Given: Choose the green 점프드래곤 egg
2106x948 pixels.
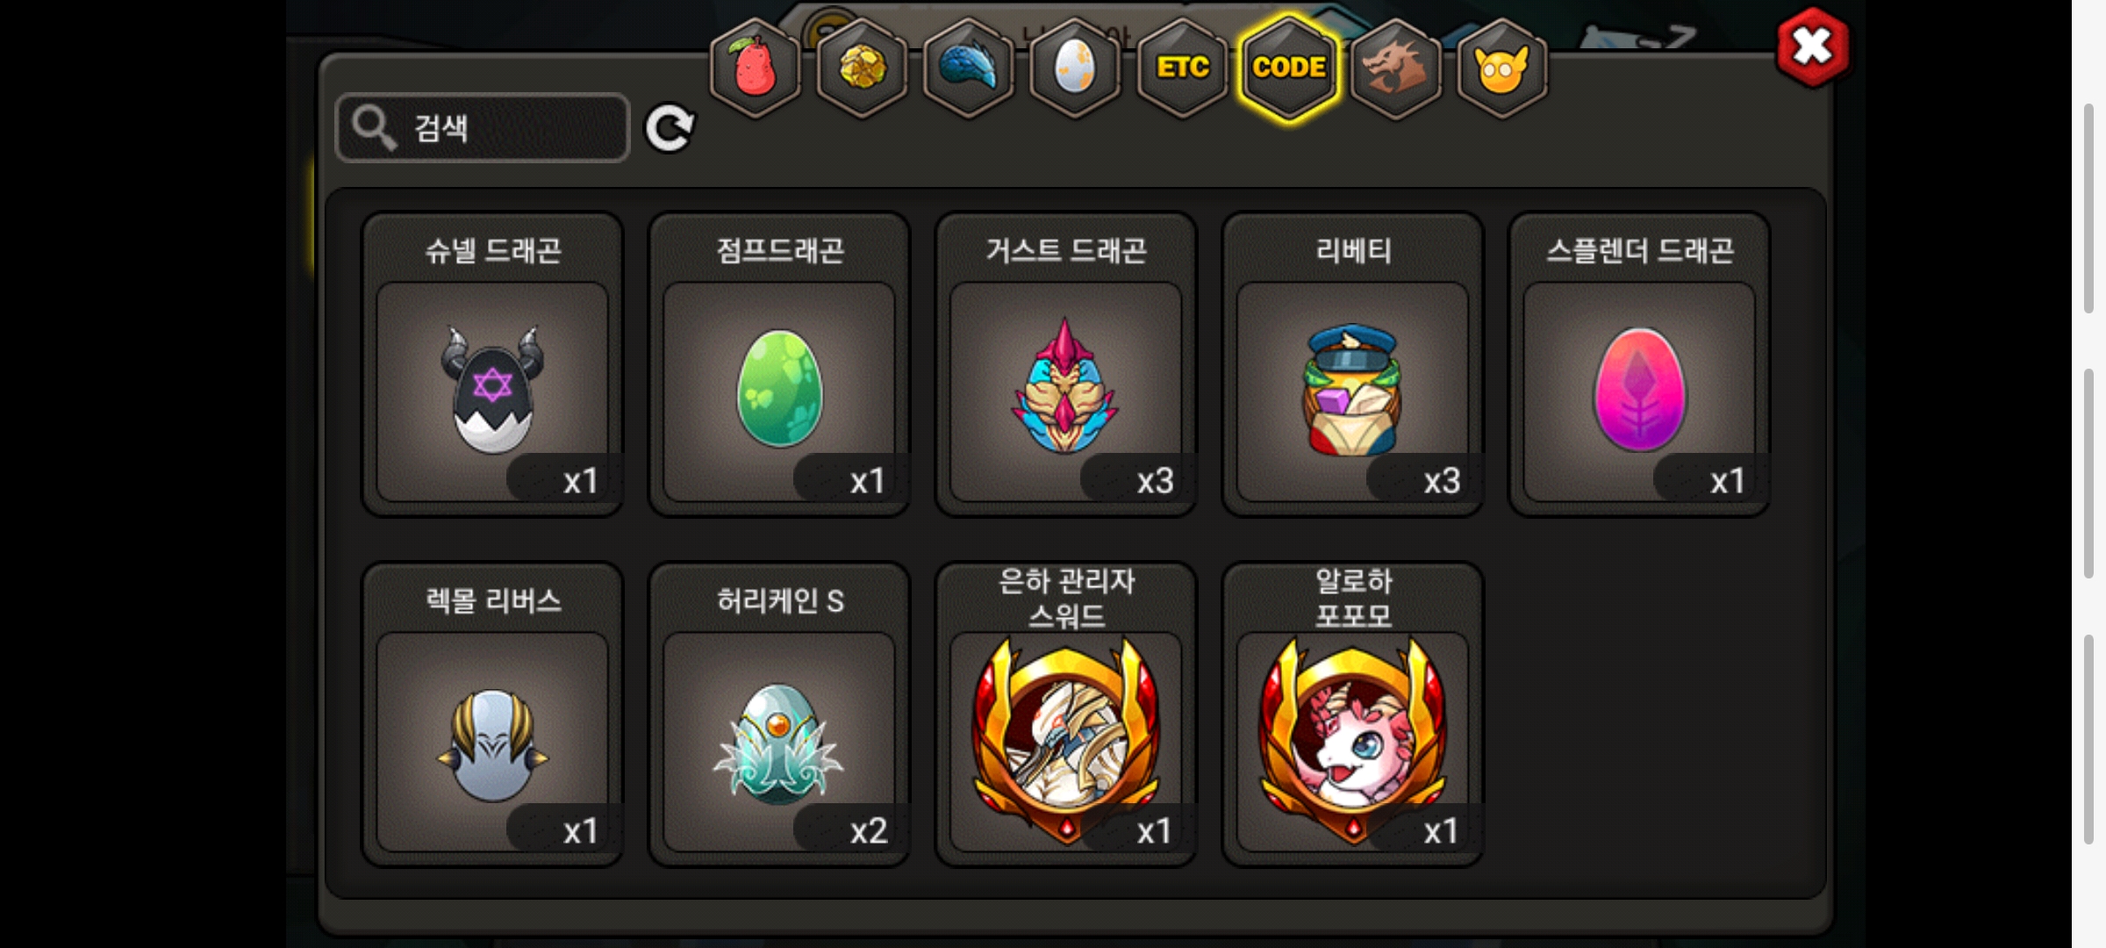Looking at the screenshot, I should point(779,364).
